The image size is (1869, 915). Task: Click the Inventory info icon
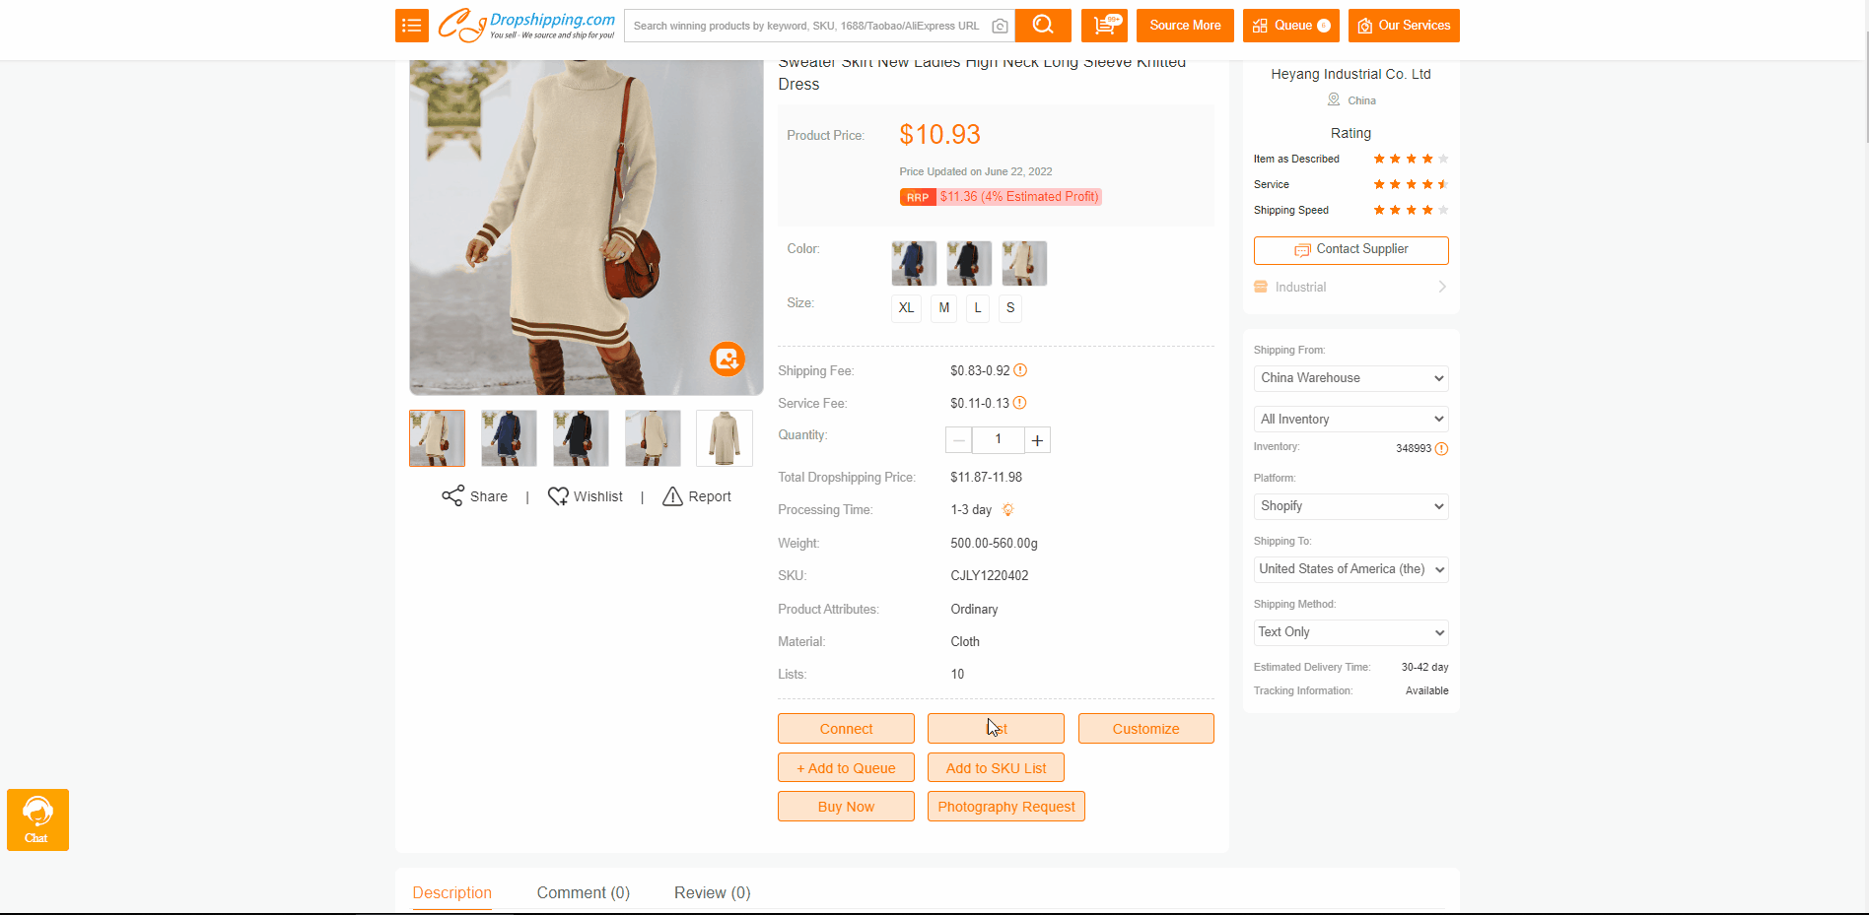(x=1441, y=449)
